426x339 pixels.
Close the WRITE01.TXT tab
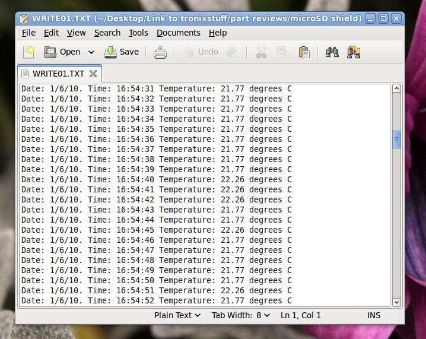[x=93, y=74]
